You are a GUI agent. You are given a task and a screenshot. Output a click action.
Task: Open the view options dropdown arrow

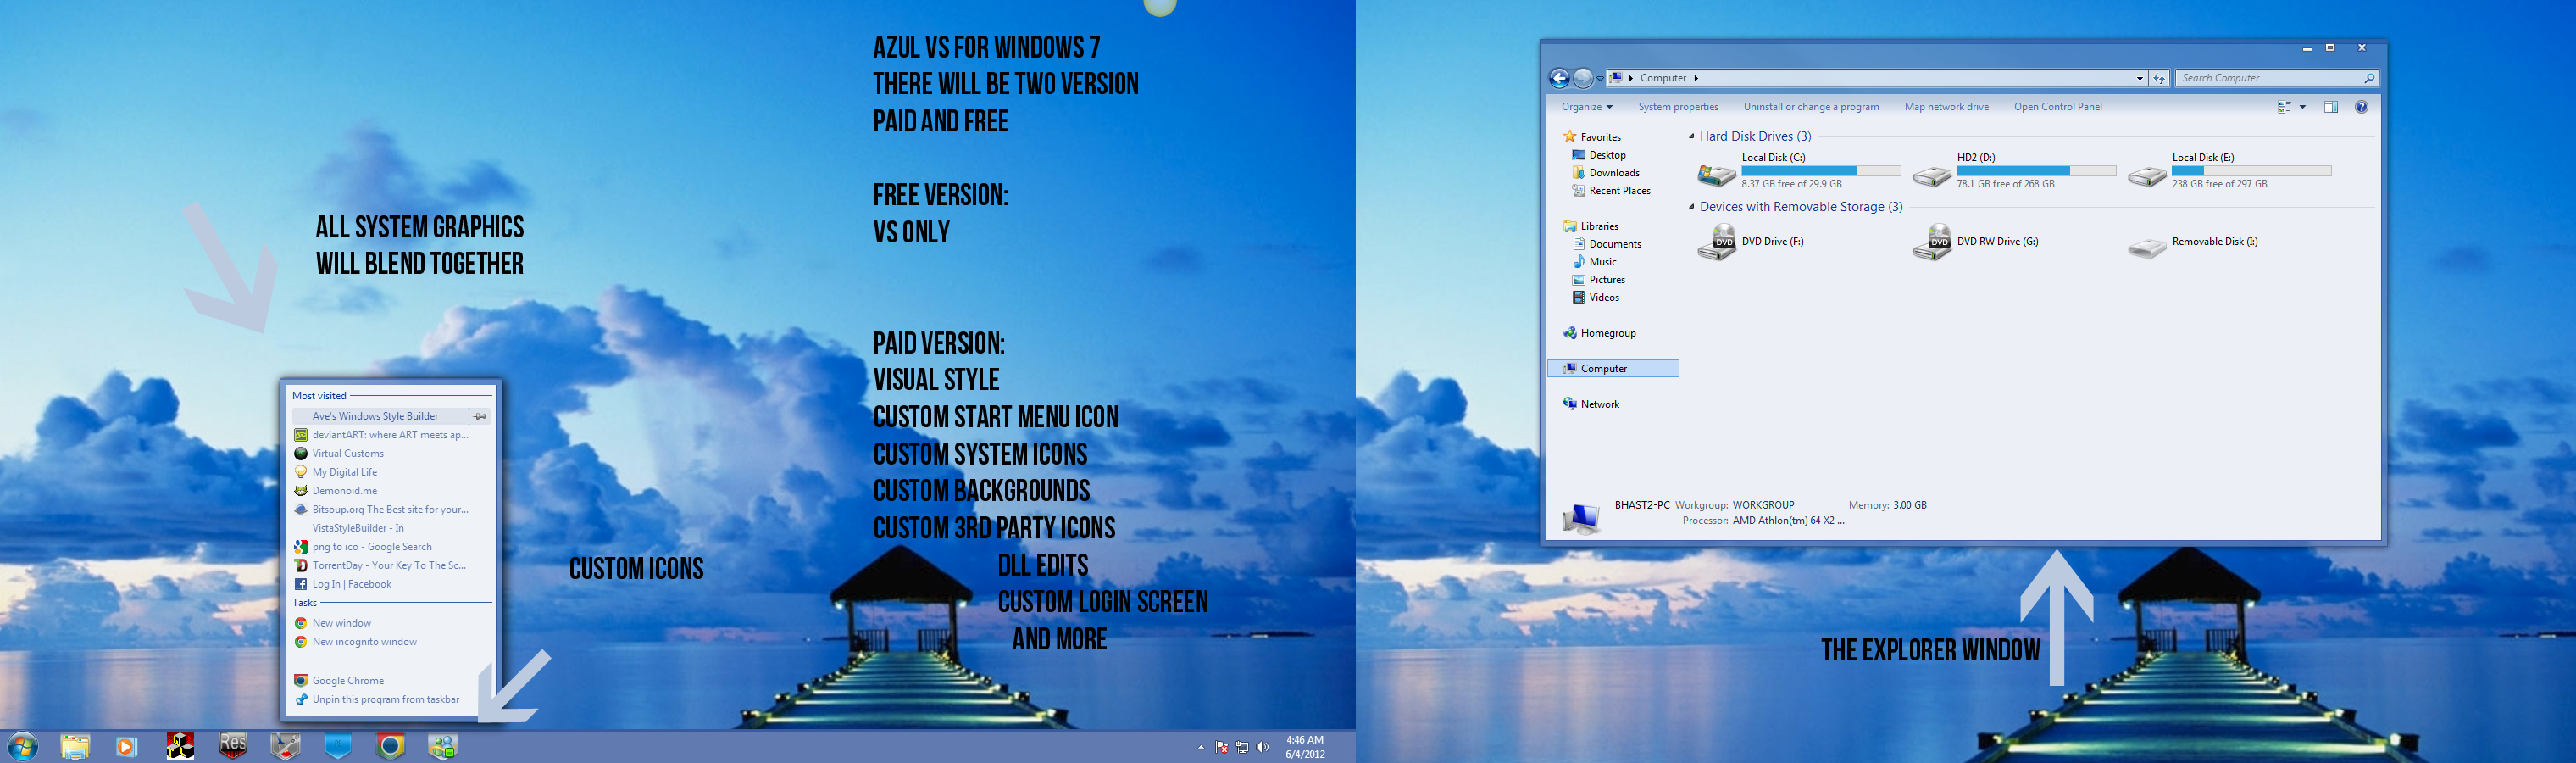(x=2302, y=107)
